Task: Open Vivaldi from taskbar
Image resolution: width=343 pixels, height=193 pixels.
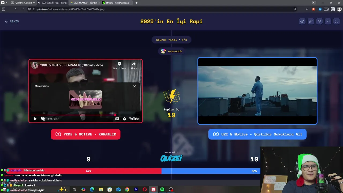Action: 153,190
